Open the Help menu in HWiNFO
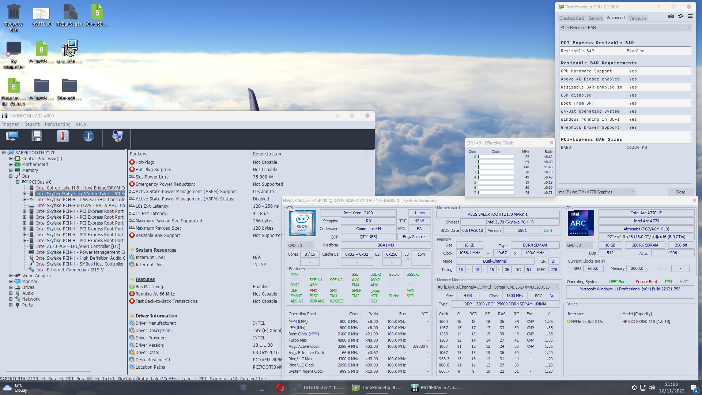The image size is (702, 395). tap(81, 124)
